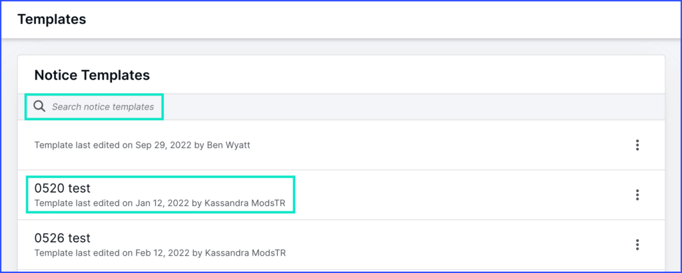Open the 0526 test template
Screen dimensions: 682x273
(x=63, y=238)
